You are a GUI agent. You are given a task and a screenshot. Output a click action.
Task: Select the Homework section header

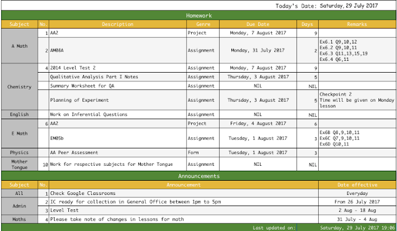tap(198, 16)
